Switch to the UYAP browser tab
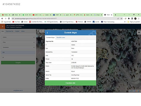 coord(57,15)
